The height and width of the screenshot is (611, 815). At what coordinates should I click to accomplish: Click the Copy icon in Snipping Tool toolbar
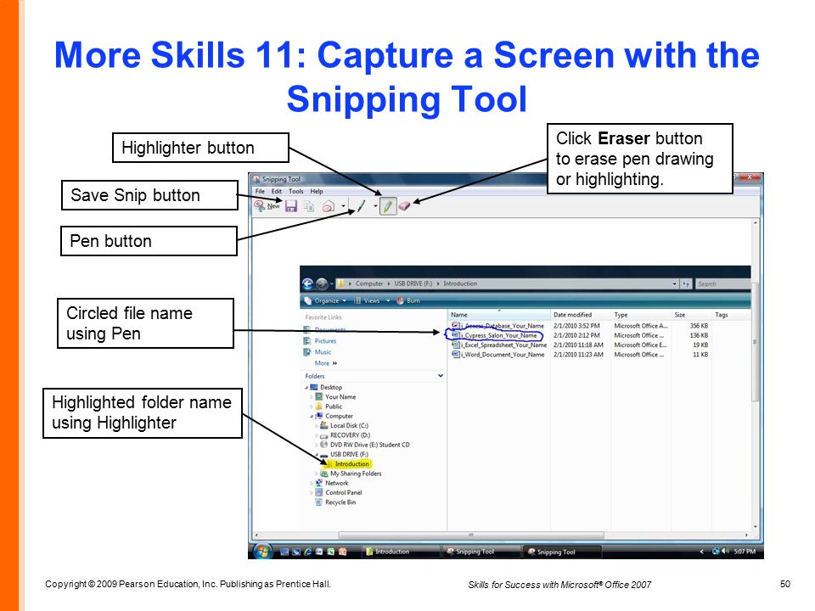pyautogui.click(x=309, y=207)
